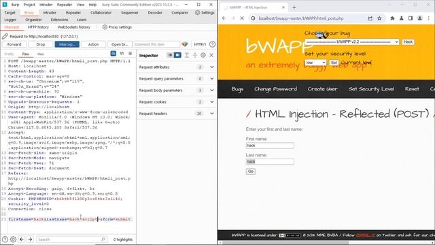Click the Inspector collapse sections icon
This screenshot has width=435, height=245.
pos(195,55)
